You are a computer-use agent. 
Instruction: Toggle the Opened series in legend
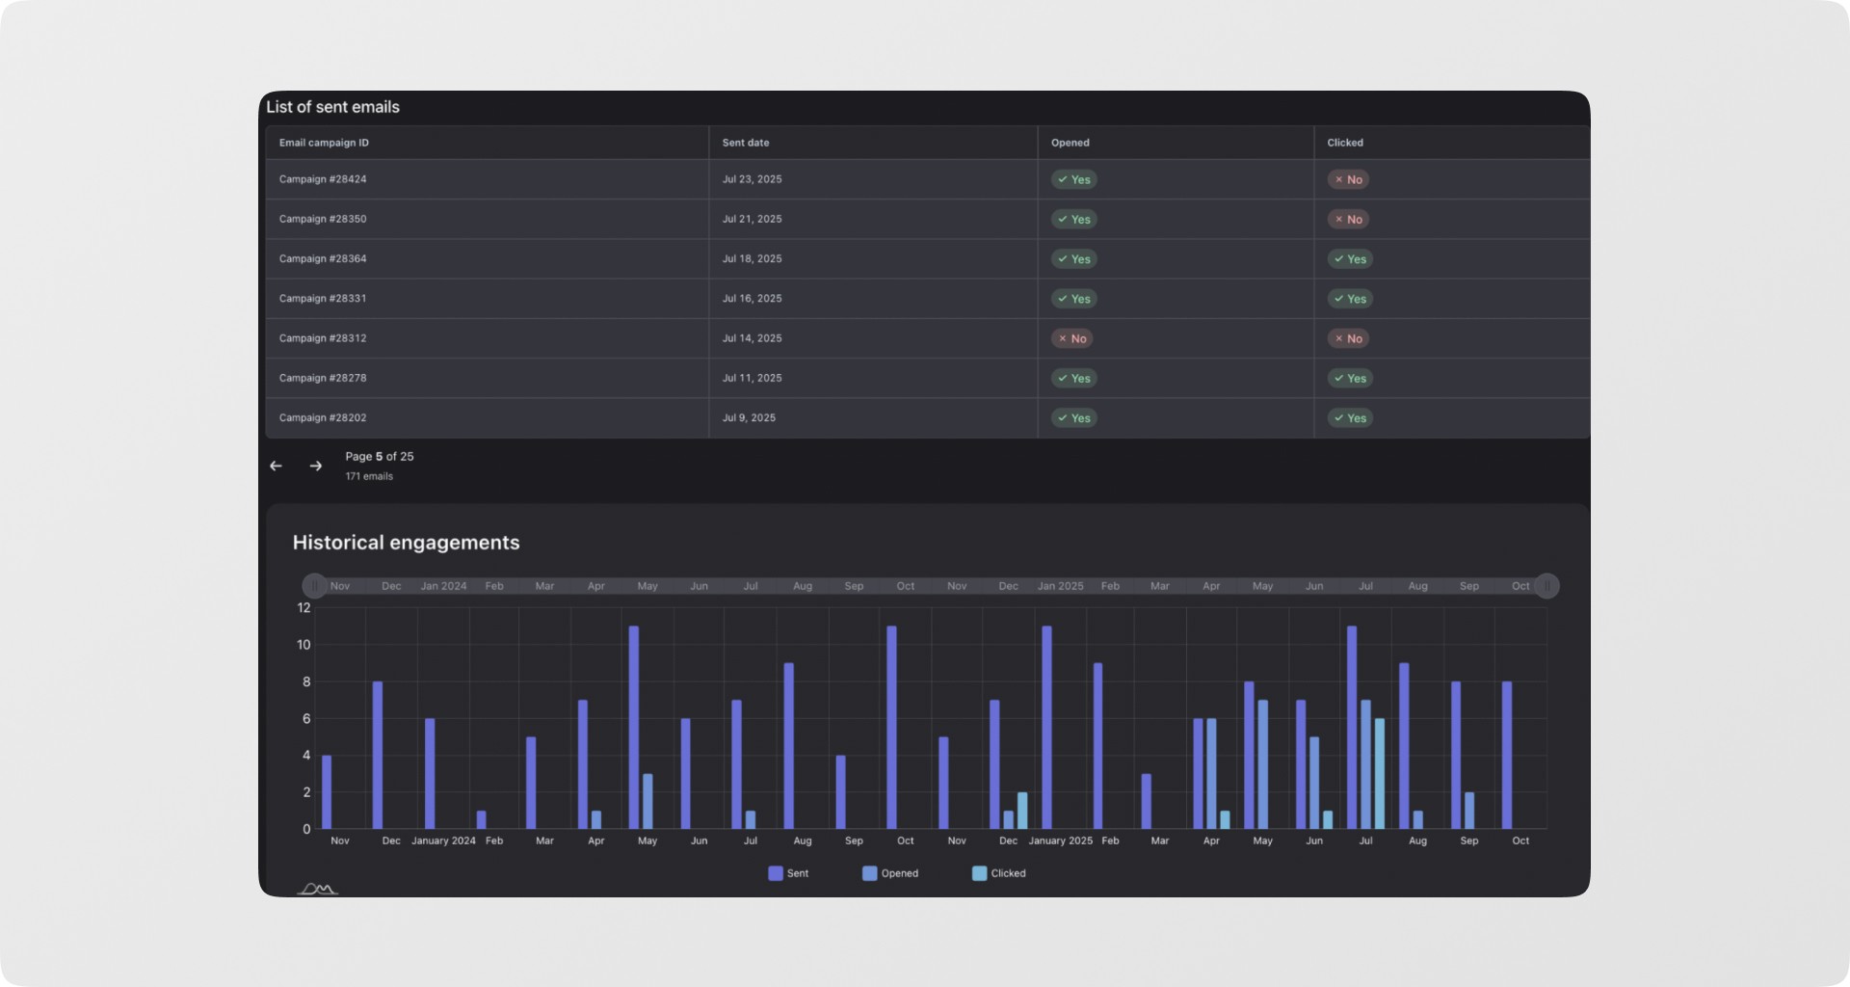(890, 873)
